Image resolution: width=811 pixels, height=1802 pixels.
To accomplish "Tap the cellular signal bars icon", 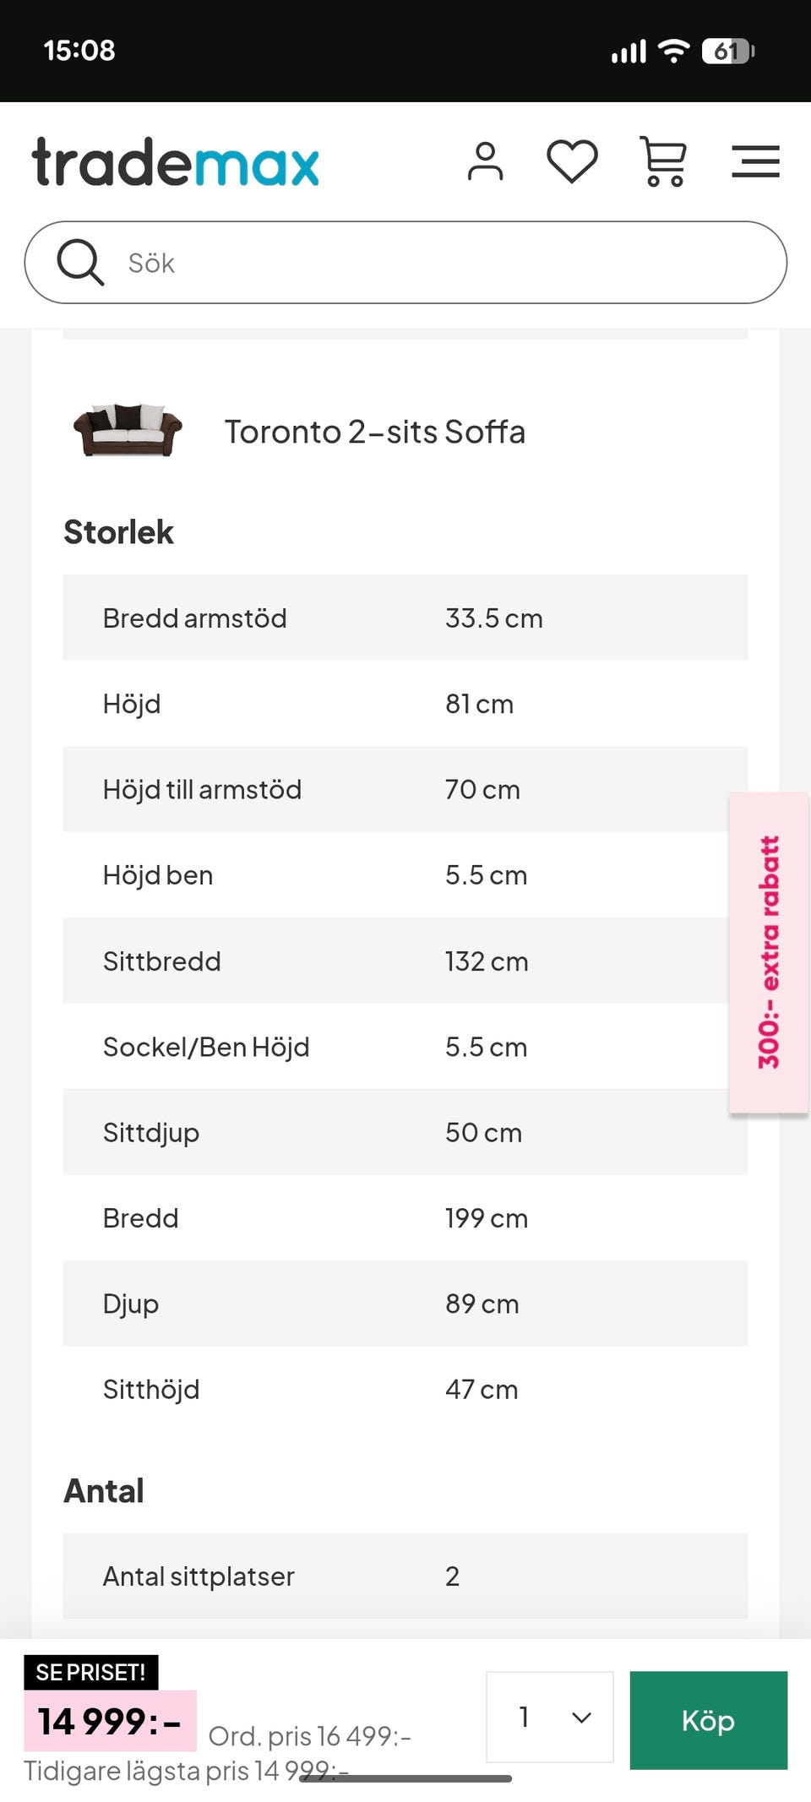I will [629, 52].
